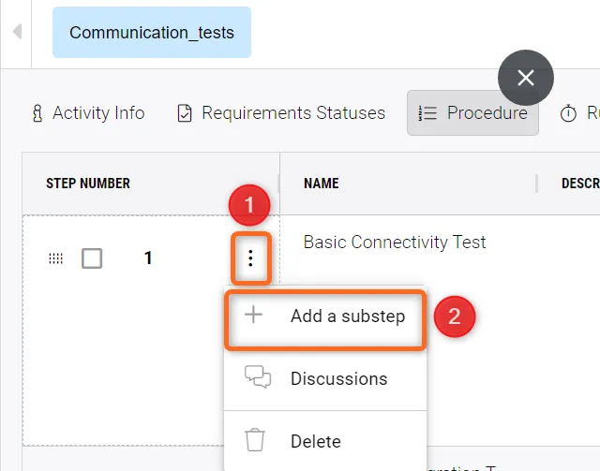Click the clock icon right of Procedure

point(568,113)
